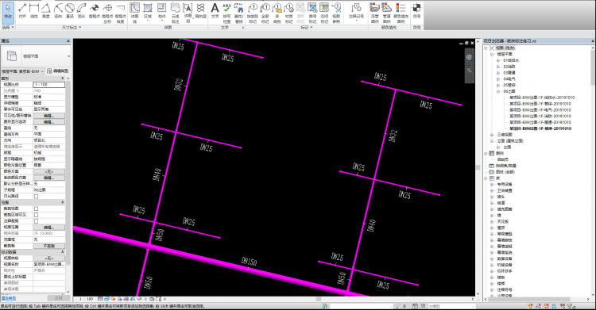The width and height of the screenshot is (596, 310).
Task: Pick the Radial dimension tool
Action: coord(58,10)
